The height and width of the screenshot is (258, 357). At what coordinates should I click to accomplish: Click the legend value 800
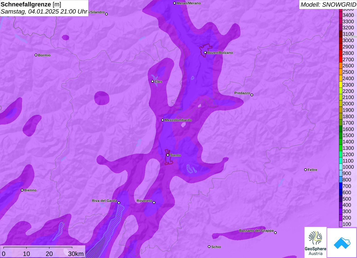tap(347, 180)
